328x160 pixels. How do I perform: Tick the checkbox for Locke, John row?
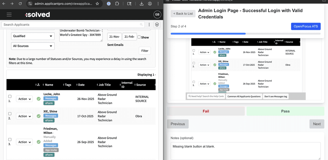pos(10,96)
